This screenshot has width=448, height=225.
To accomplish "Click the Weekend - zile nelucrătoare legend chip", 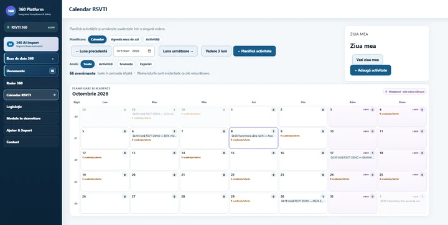I will [x=405, y=91].
